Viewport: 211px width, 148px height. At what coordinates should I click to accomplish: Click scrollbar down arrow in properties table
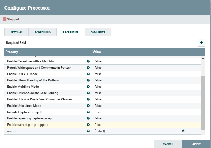(203, 132)
